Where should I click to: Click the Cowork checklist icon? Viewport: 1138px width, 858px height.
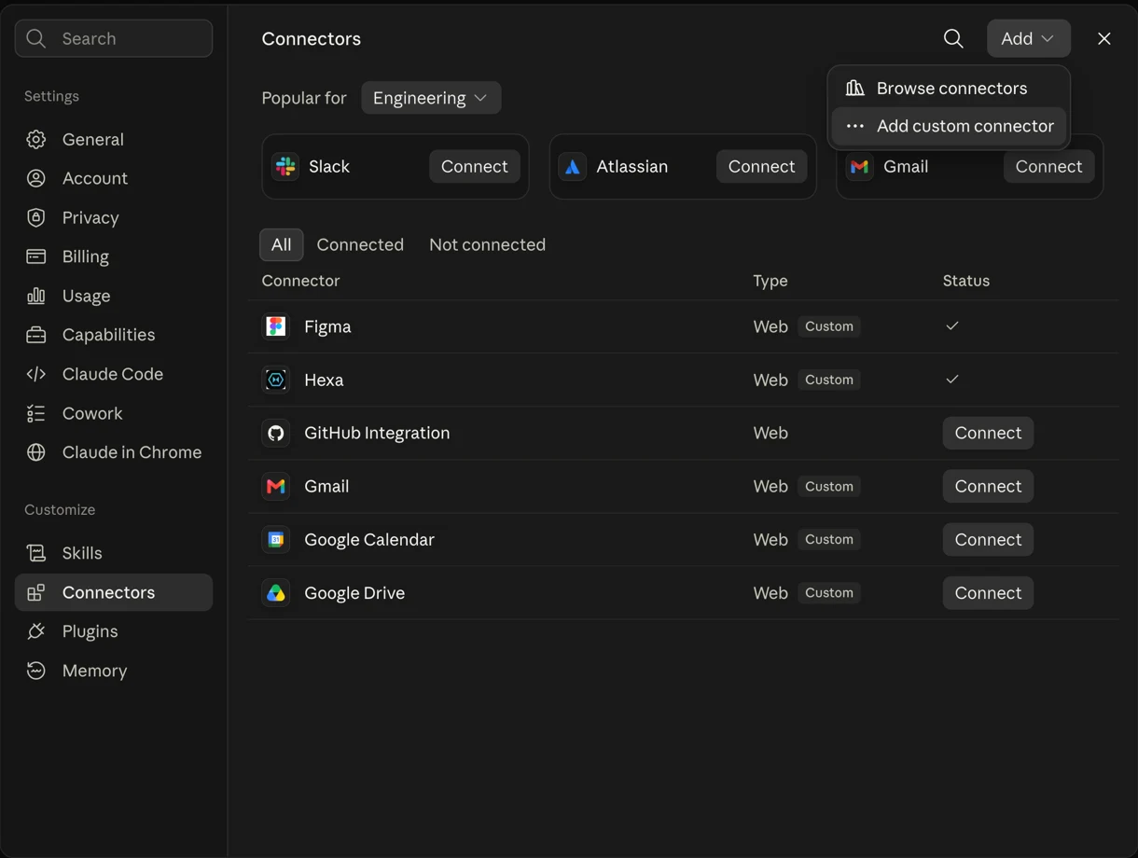pos(36,413)
